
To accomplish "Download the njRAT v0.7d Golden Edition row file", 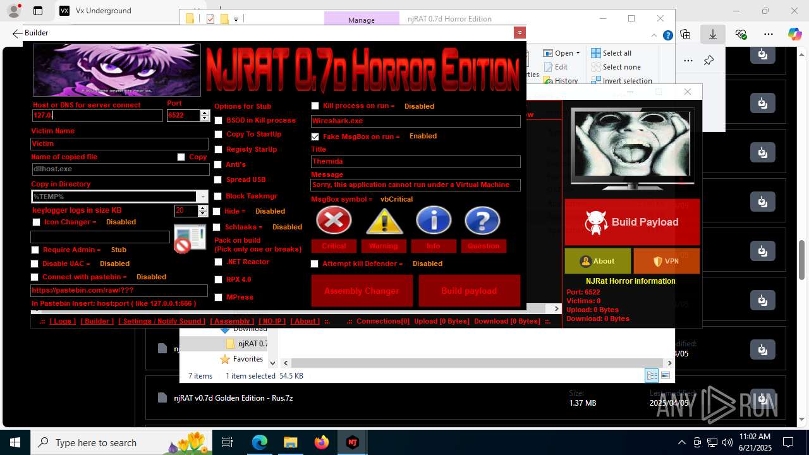I will [763, 398].
